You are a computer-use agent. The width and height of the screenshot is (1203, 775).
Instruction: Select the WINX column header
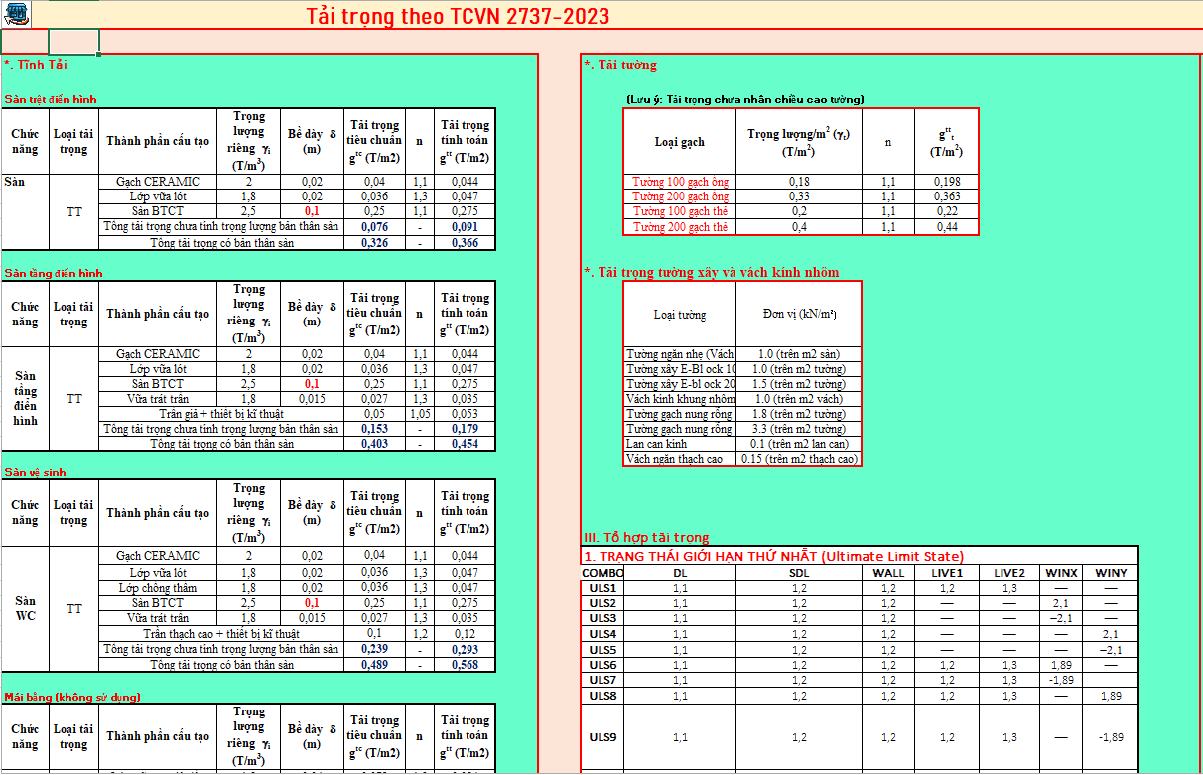pos(1061,573)
